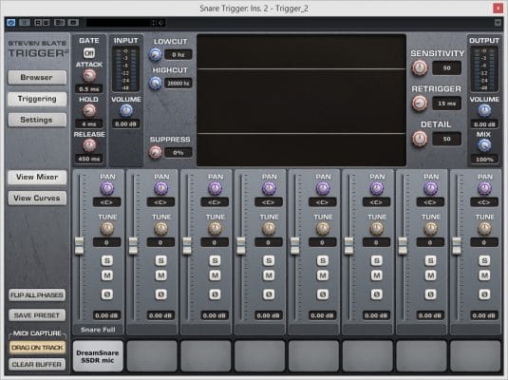Image resolution: width=508 pixels, height=380 pixels.
Task: Mute the third mixer channel
Action: click(215, 275)
